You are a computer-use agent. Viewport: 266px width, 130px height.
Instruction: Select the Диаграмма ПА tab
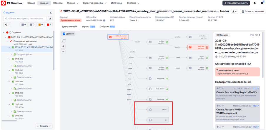[69, 27]
